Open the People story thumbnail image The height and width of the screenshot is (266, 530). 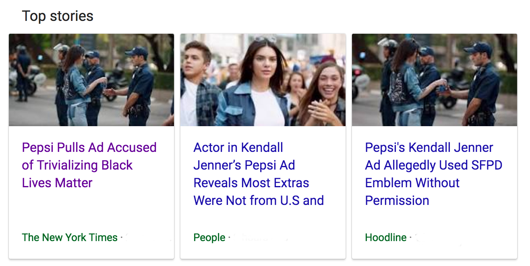click(x=263, y=80)
